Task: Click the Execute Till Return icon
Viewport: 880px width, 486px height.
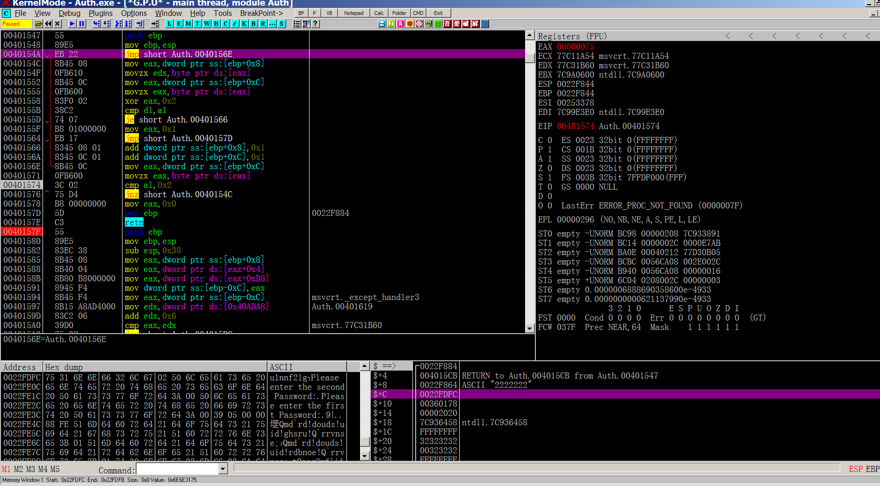Action: coord(140,24)
